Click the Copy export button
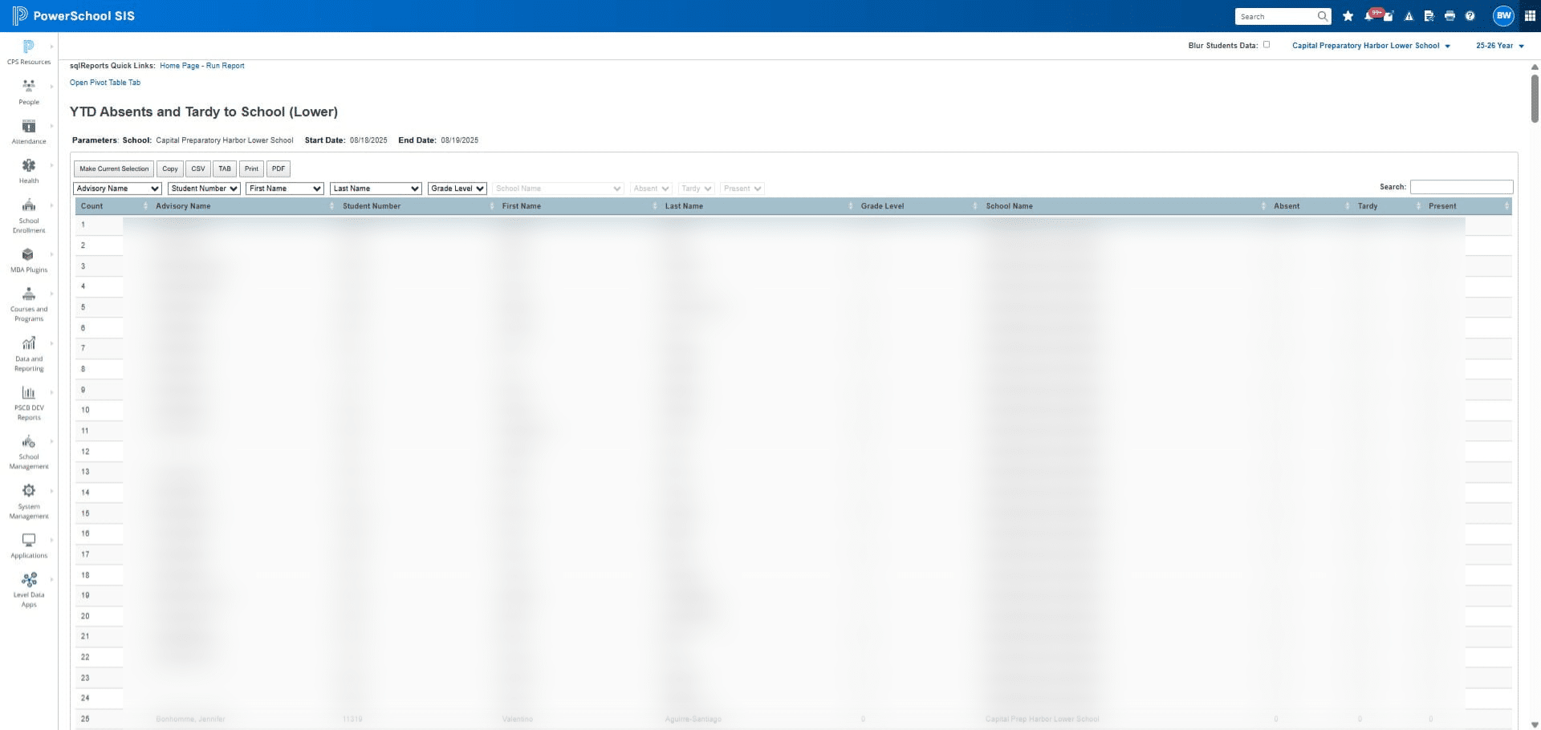This screenshot has height=730, width=1541. pos(170,169)
